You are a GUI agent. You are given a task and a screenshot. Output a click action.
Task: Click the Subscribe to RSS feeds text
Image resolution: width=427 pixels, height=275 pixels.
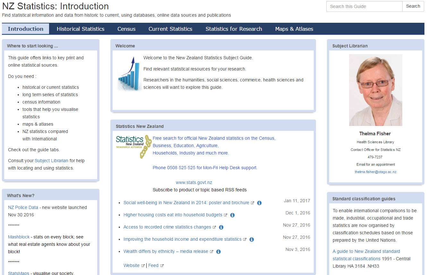pyautogui.click(x=200, y=190)
